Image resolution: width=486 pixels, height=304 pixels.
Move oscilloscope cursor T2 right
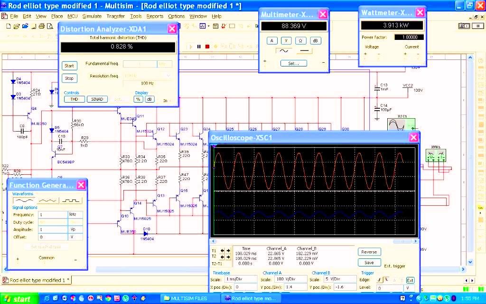tap(228, 257)
